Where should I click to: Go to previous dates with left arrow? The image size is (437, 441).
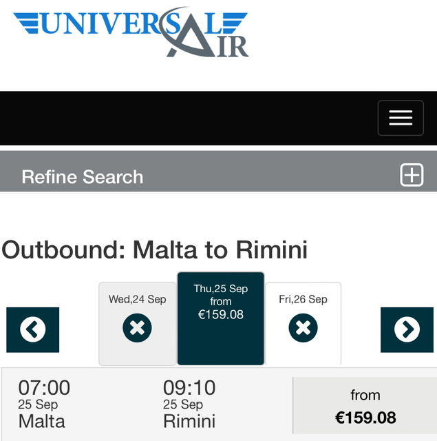click(33, 329)
